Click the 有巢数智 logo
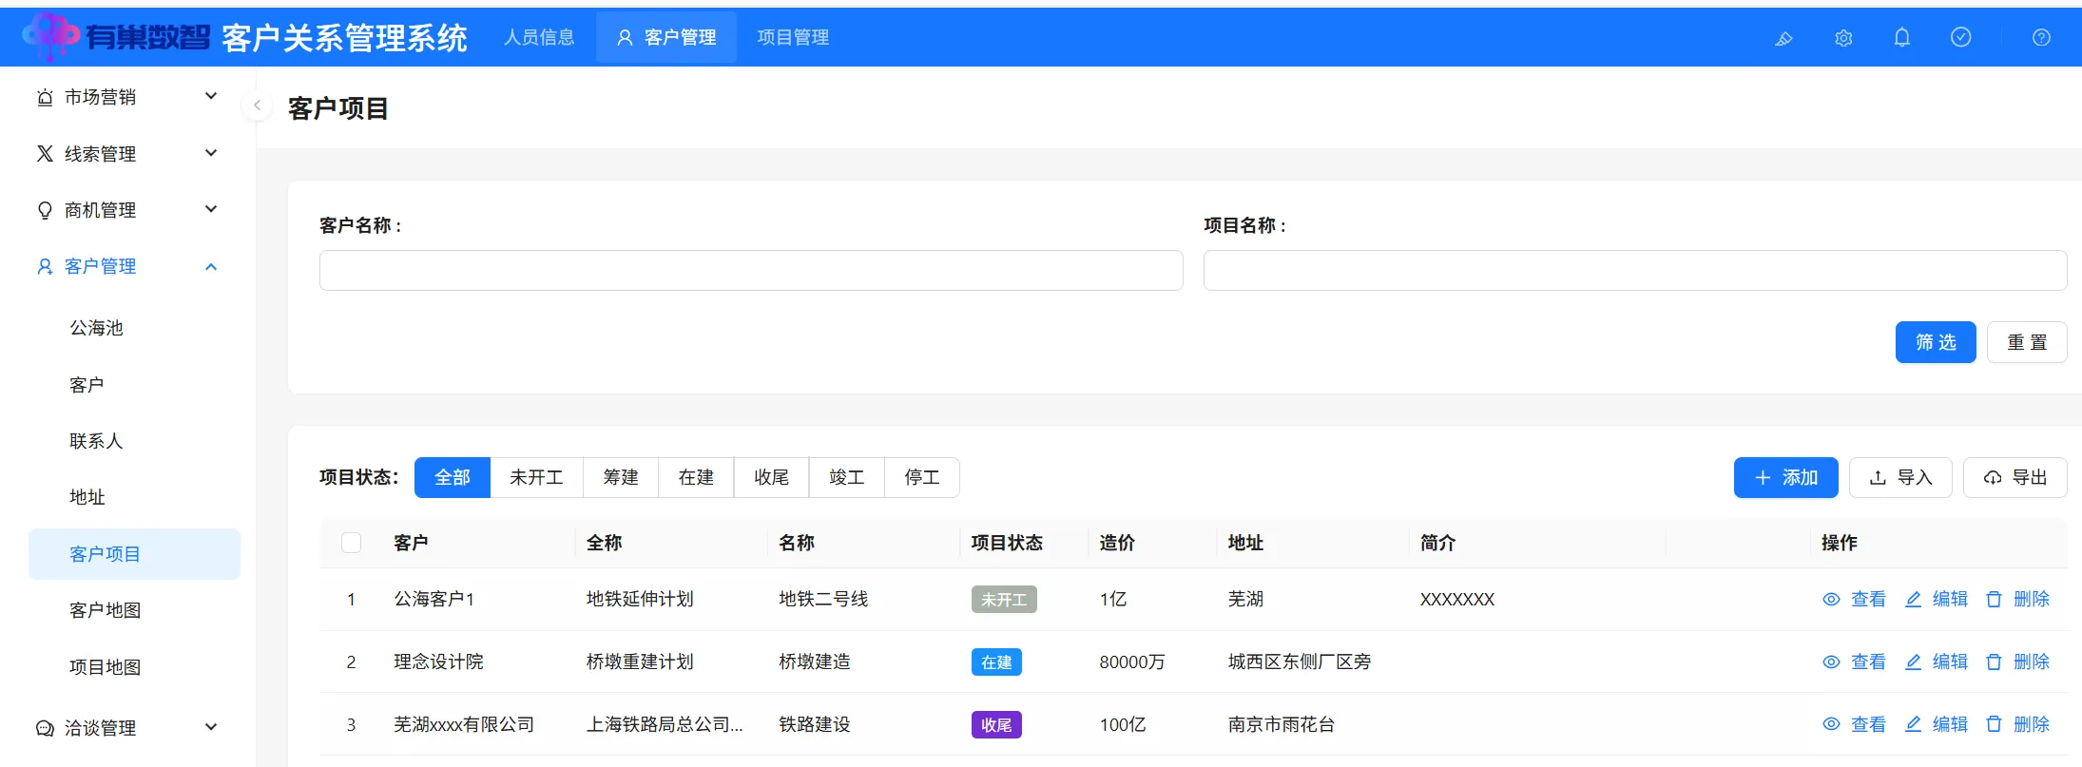2082x767 pixels. point(116,37)
